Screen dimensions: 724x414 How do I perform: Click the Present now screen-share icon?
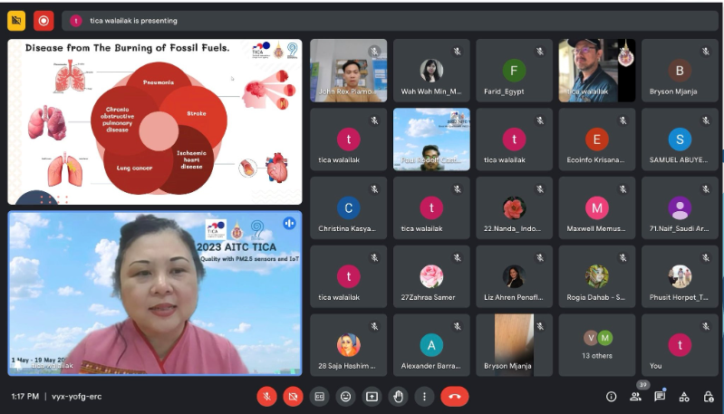[372, 396]
